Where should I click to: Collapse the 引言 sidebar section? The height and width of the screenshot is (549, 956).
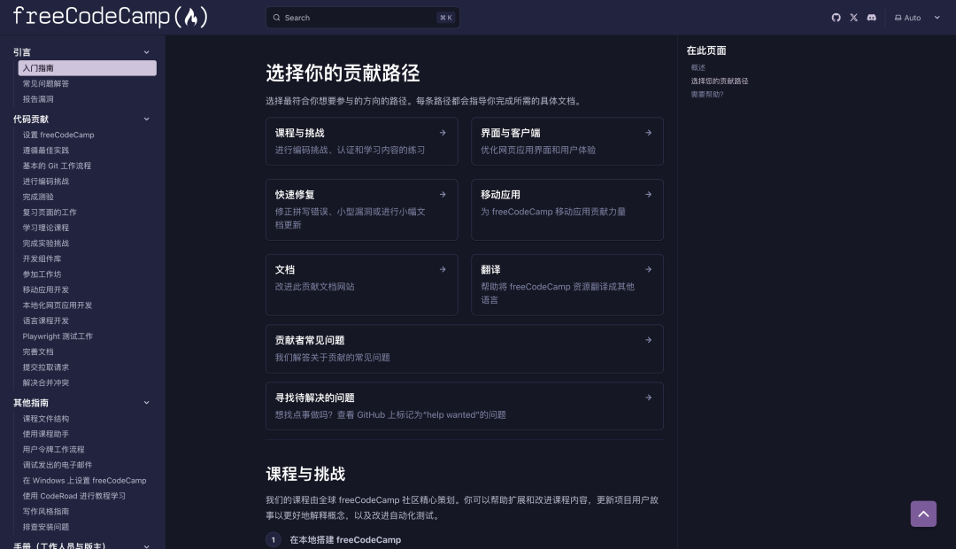(146, 52)
